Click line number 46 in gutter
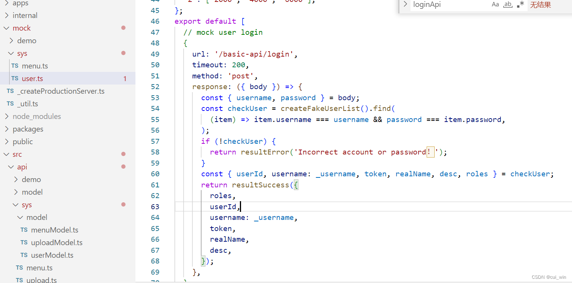572x283 pixels. point(155,21)
